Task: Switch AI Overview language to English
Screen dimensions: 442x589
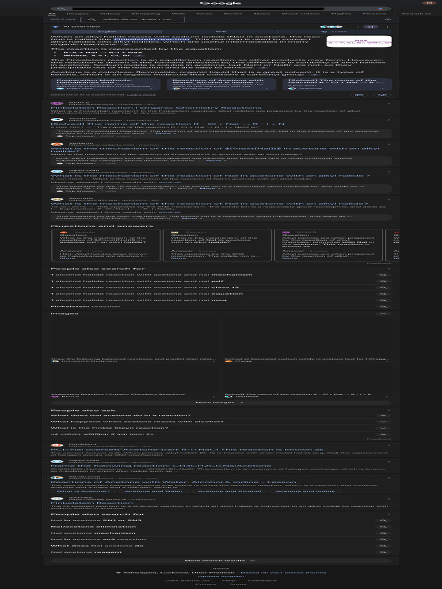Action: [107, 32]
